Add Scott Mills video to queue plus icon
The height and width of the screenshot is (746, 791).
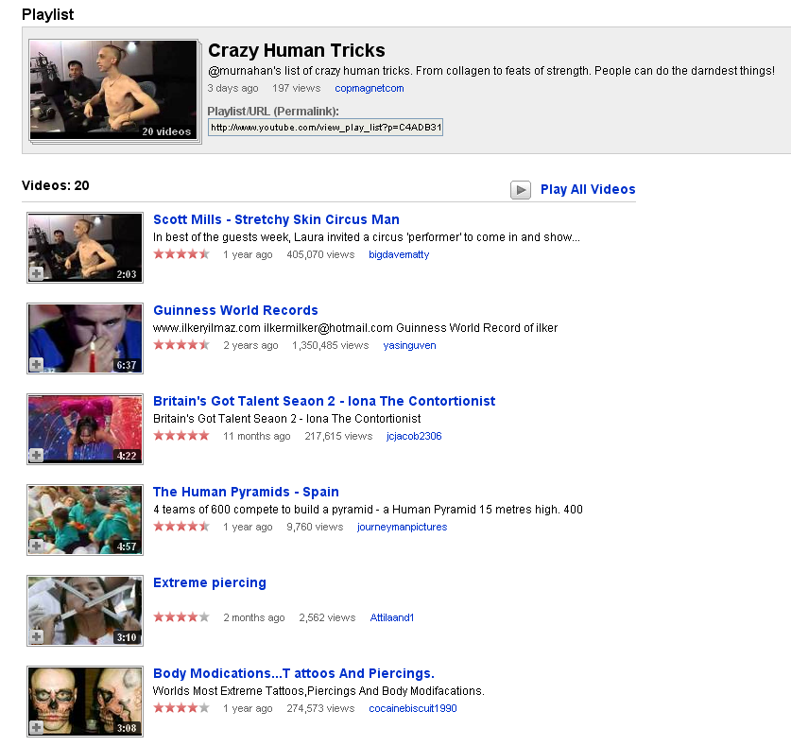(x=36, y=273)
